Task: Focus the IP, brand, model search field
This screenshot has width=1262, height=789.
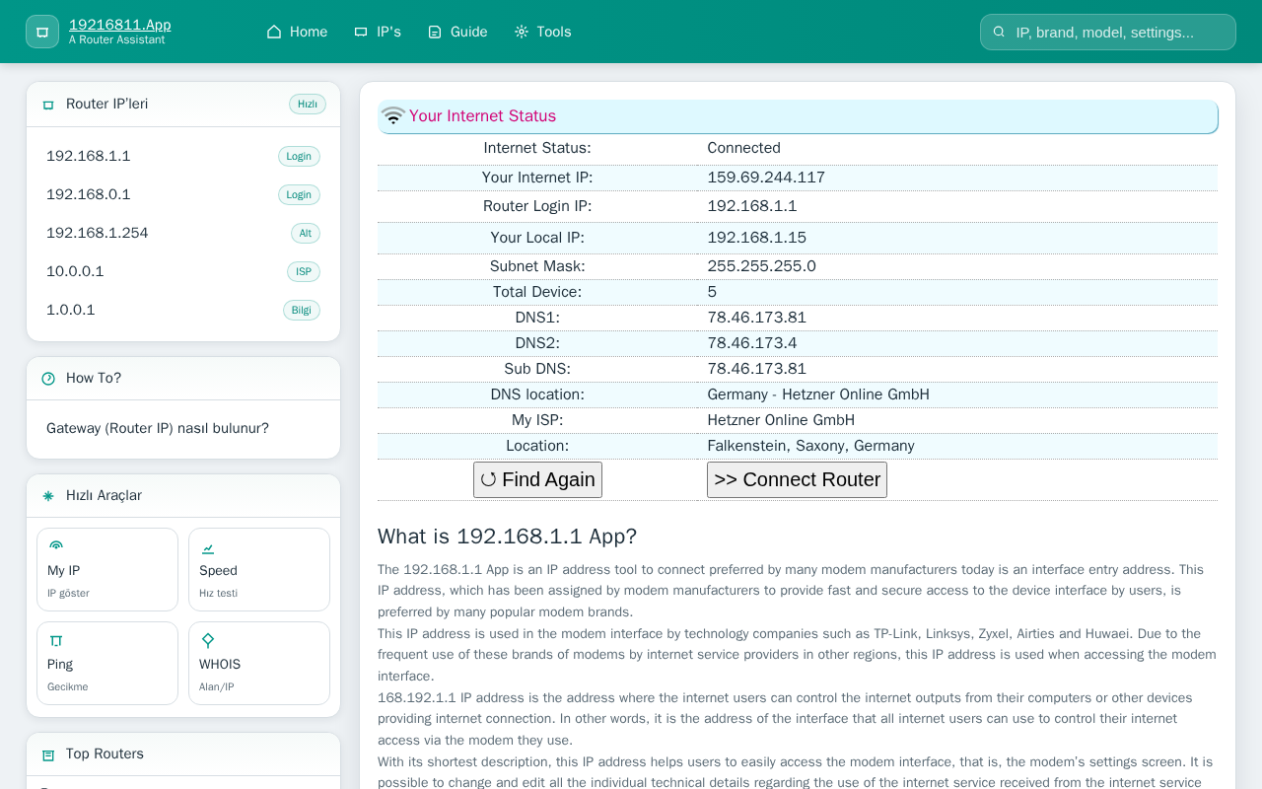Action: 1119,32
